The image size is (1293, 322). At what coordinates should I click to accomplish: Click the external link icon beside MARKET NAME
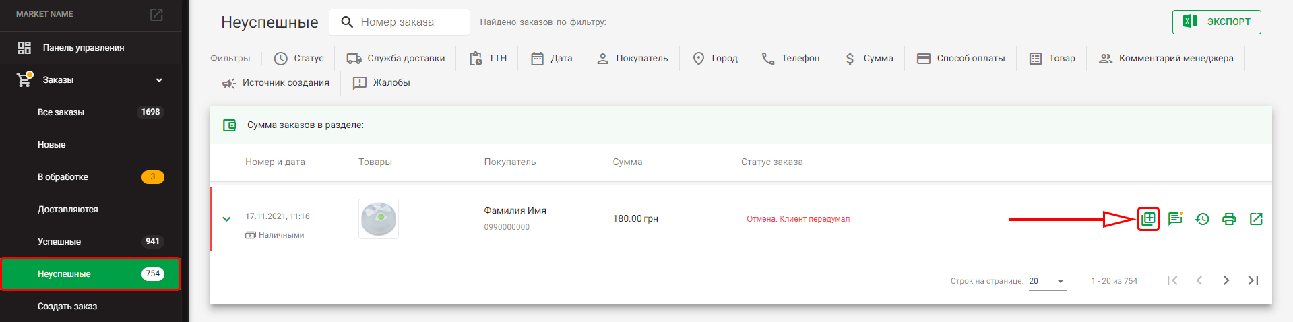pos(156,14)
